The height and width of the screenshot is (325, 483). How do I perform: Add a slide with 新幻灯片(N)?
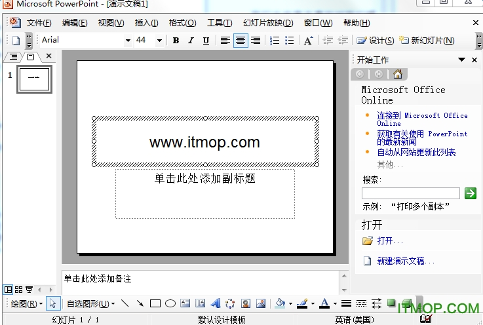(x=427, y=41)
